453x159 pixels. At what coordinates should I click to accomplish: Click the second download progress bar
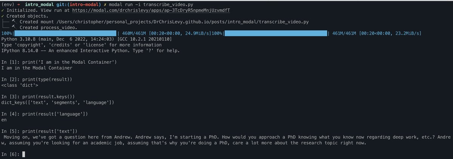(276, 34)
